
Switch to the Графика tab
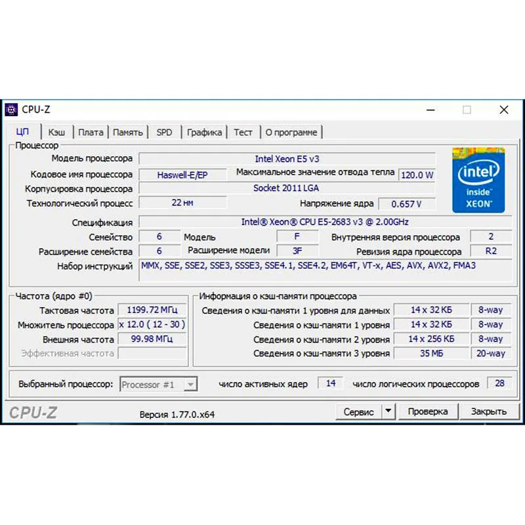(x=204, y=132)
